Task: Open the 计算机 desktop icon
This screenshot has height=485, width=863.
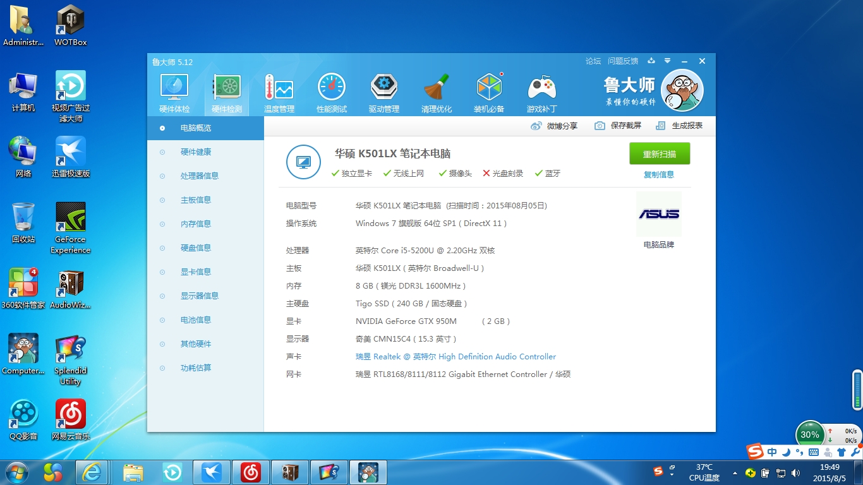Action: click(23, 93)
